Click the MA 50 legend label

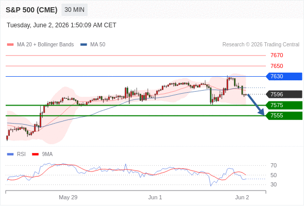[98, 45]
